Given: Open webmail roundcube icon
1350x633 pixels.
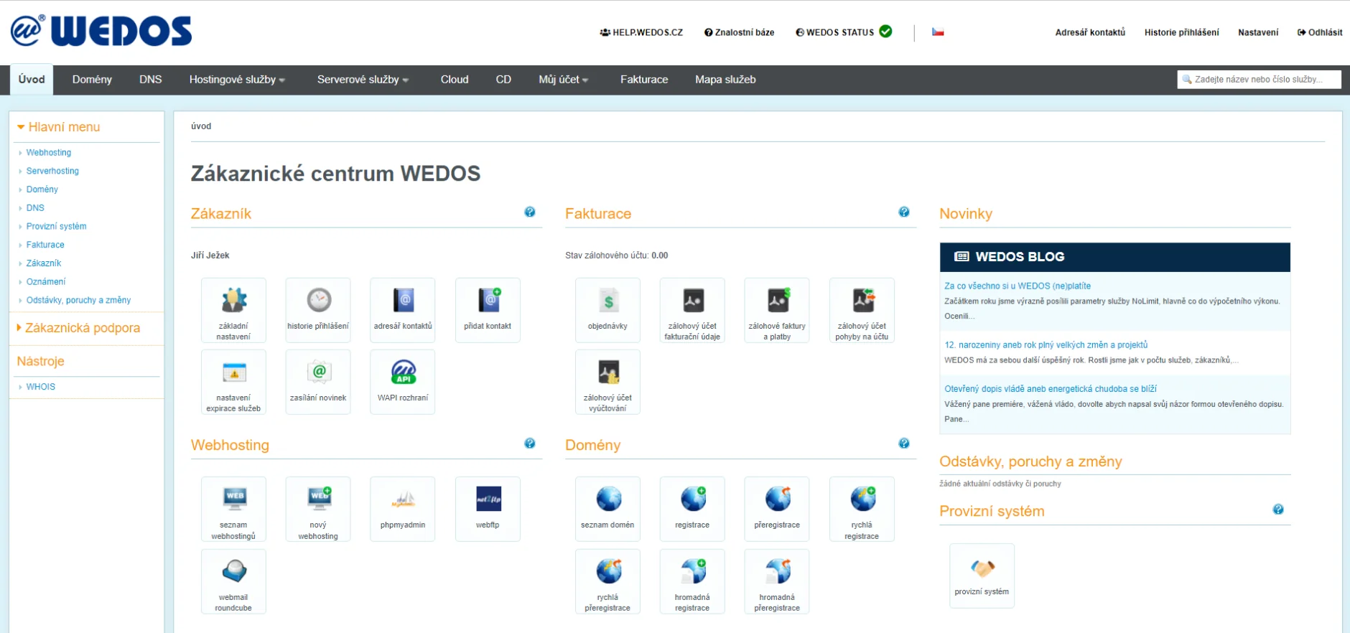Looking at the screenshot, I should [x=234, y=572].
